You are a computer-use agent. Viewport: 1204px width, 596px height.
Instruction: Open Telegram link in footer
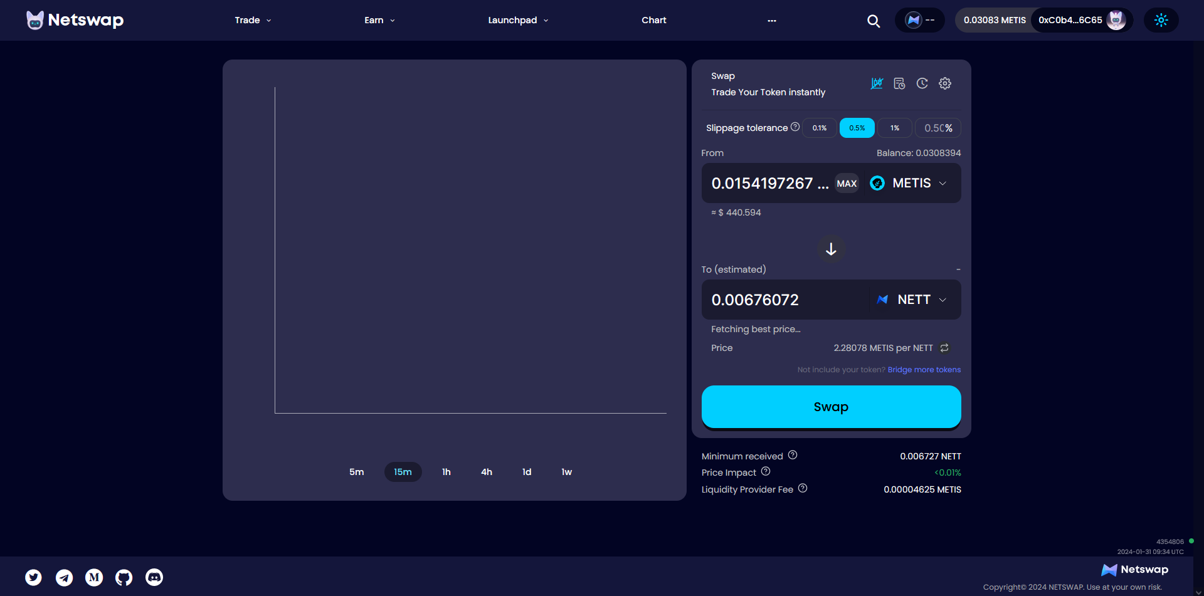coord(64,577)
